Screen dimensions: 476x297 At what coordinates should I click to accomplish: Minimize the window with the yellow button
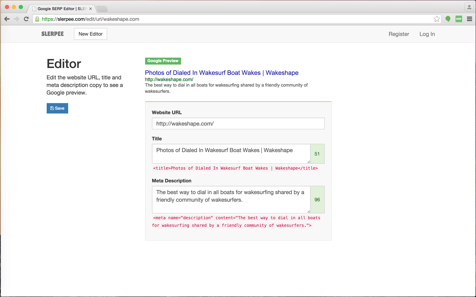14,7
